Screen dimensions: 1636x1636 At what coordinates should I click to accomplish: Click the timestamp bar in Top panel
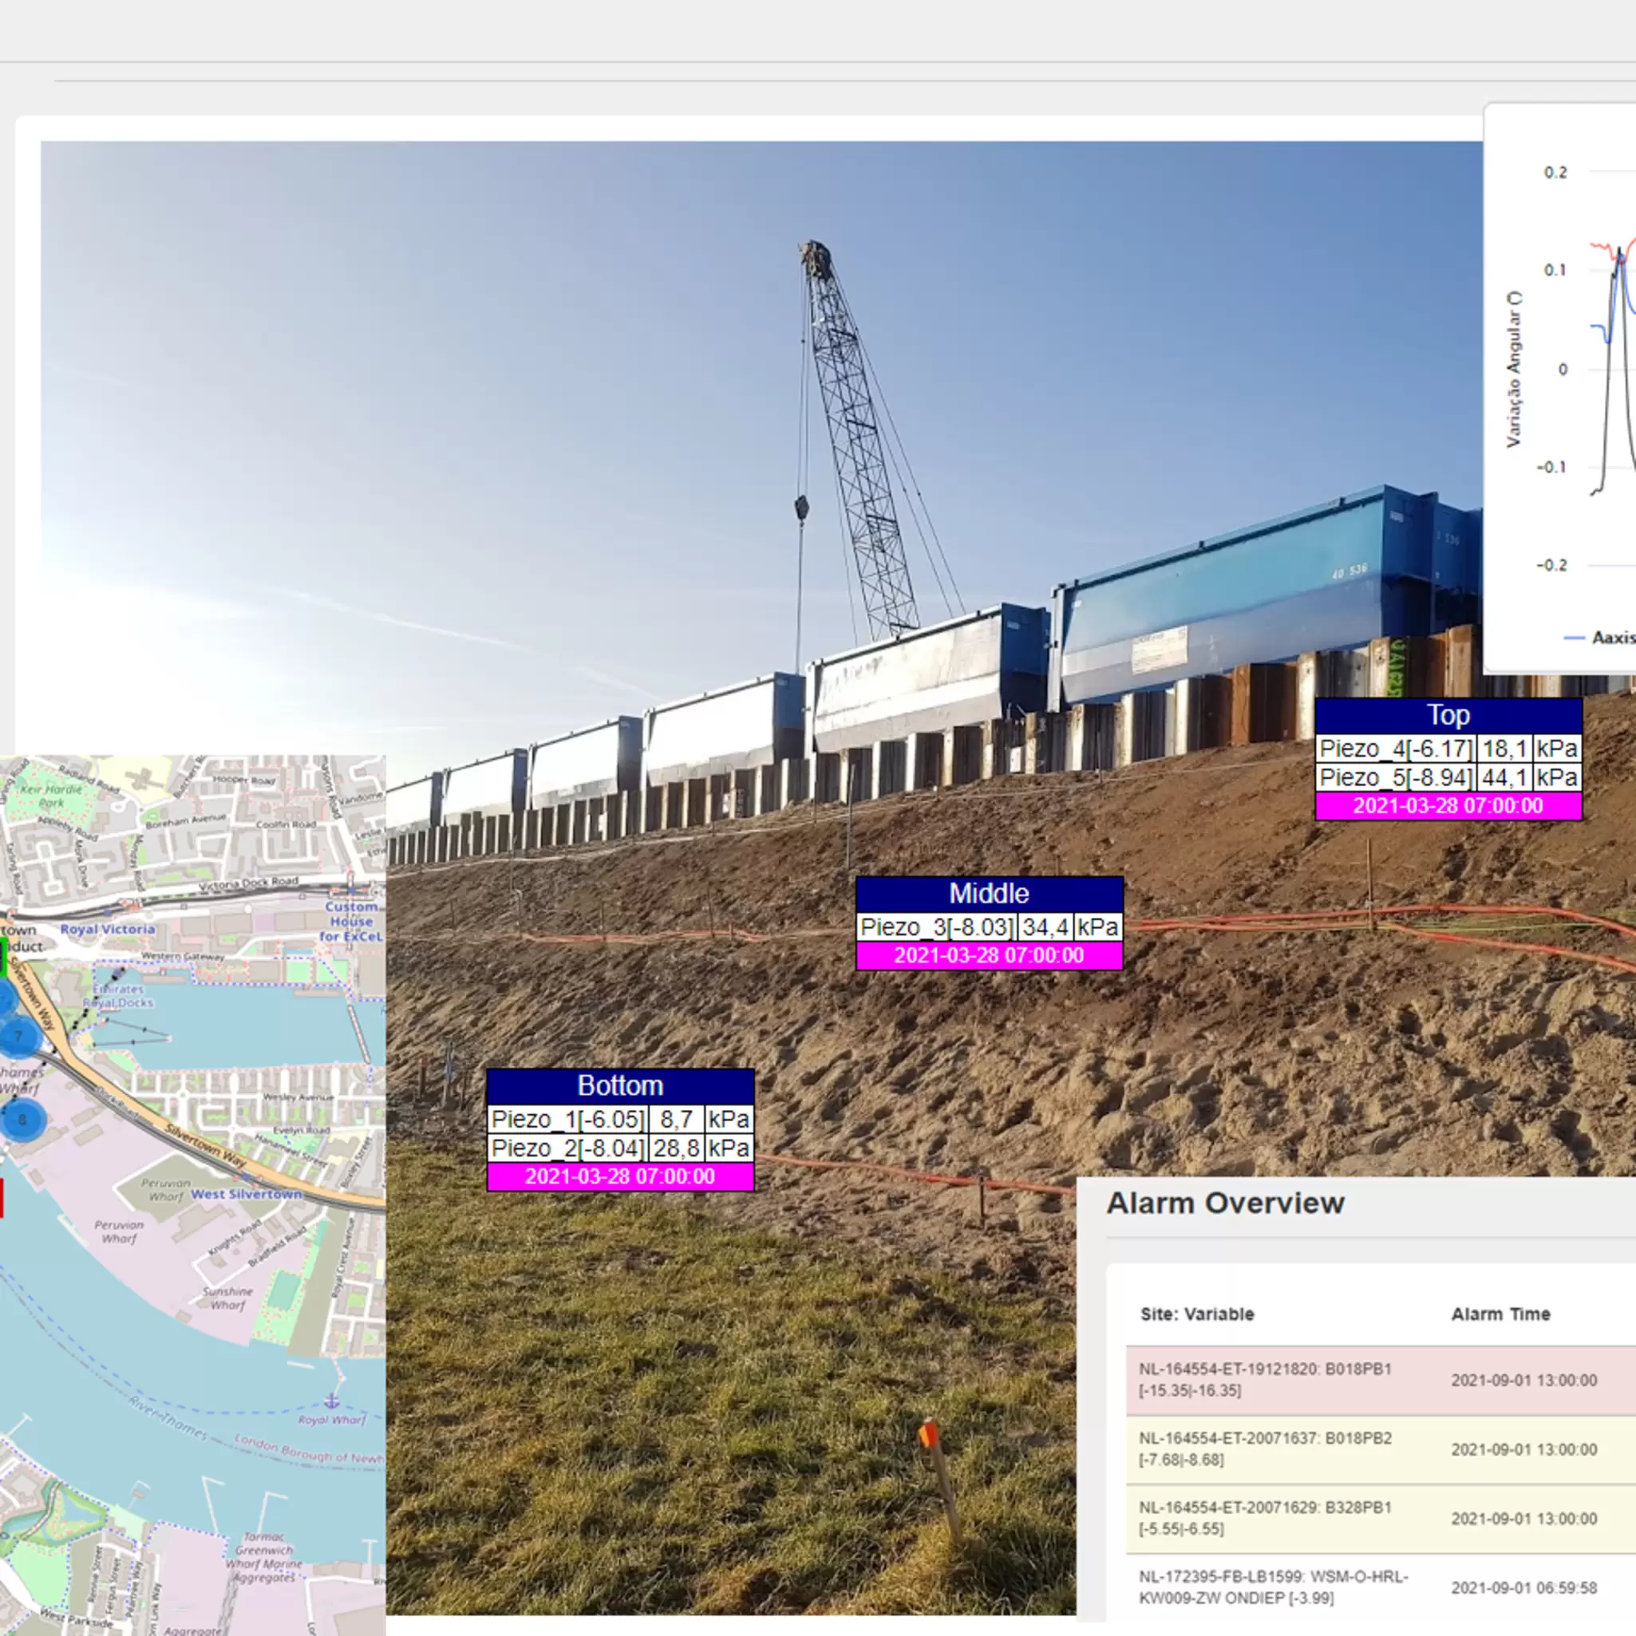point(1448,805)
